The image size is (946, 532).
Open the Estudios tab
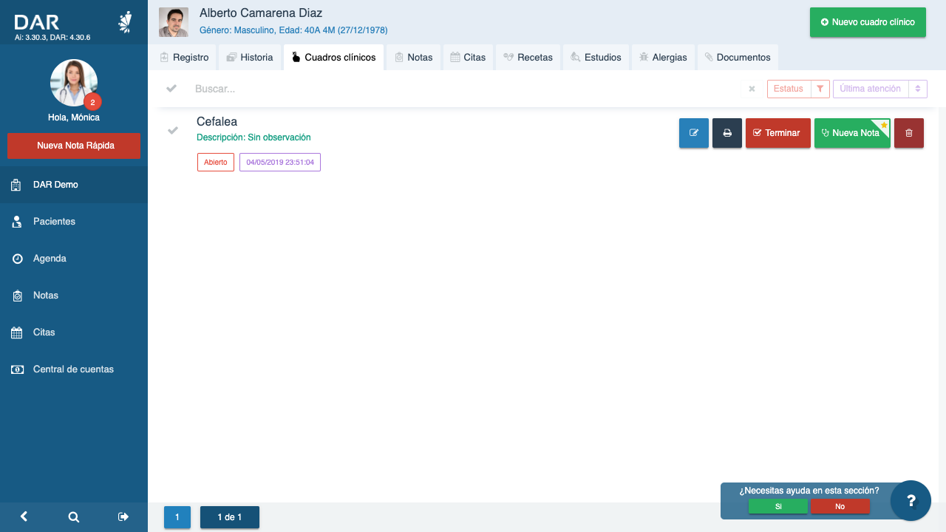pyautogui.click(x=596, y=57)
